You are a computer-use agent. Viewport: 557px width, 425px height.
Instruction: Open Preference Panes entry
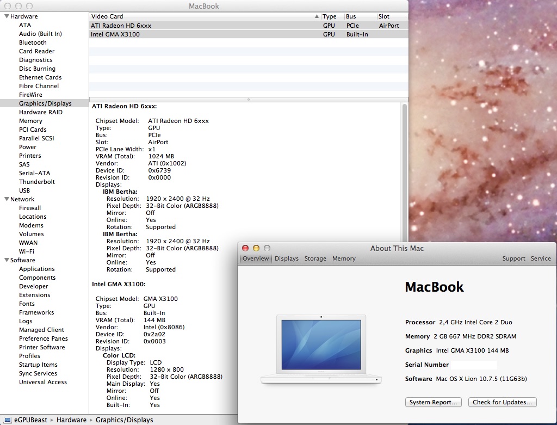click(44, 338)
